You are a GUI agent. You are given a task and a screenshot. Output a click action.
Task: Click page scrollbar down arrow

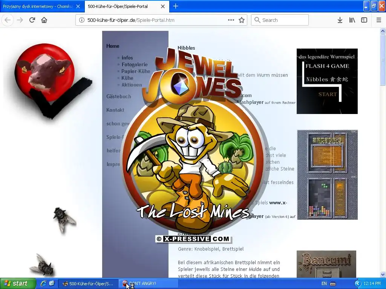pyautogui.click(x=383, y=274)
